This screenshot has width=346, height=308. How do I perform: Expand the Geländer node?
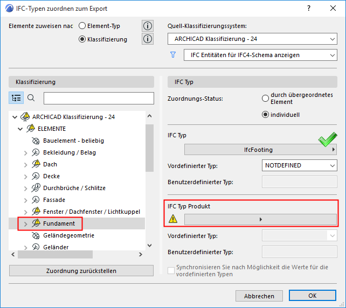[25, 247]
